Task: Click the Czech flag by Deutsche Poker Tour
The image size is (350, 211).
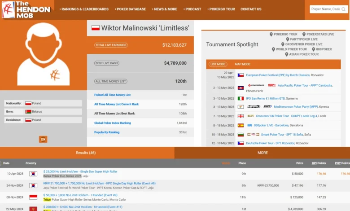Action: pyautogui.click(x=241, y=143)
